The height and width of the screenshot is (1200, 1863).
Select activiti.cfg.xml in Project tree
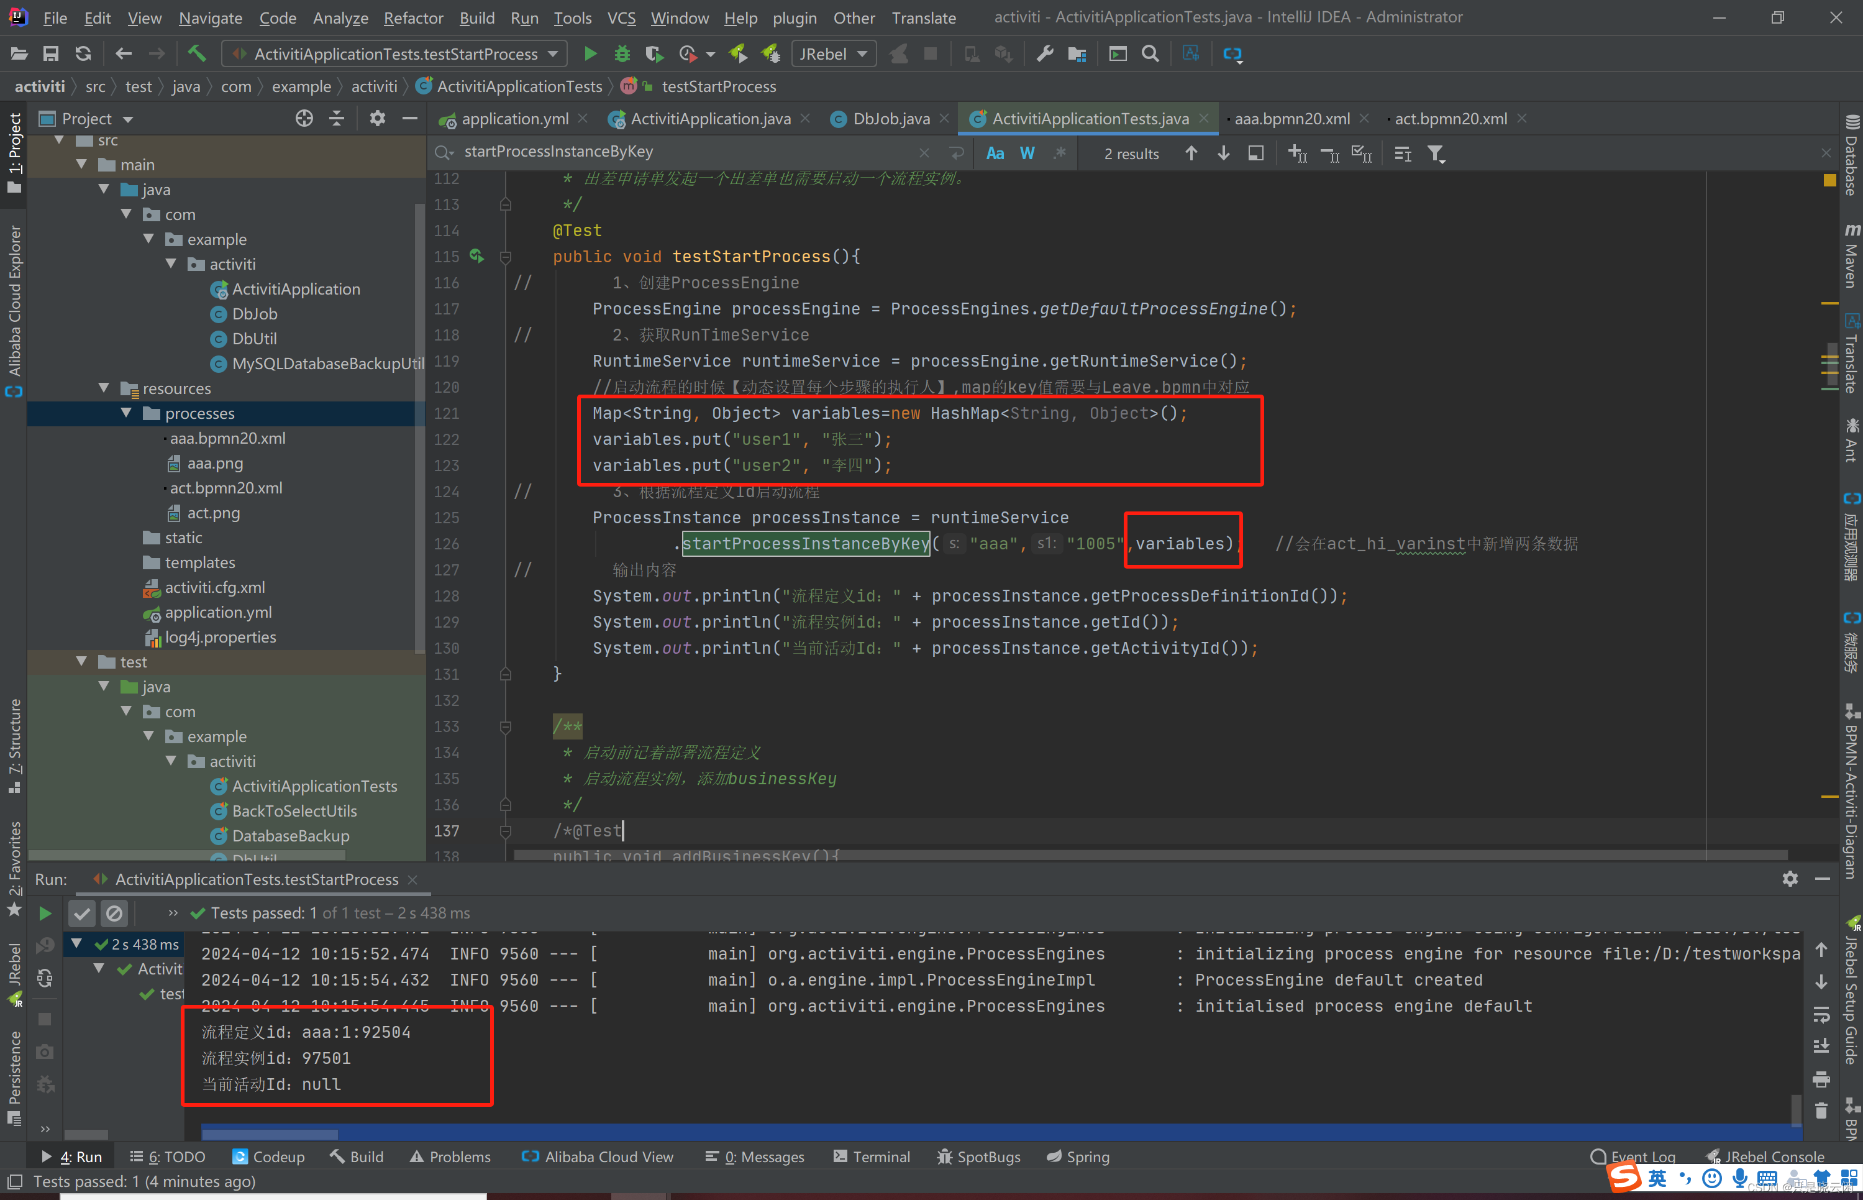pos(205,587)
